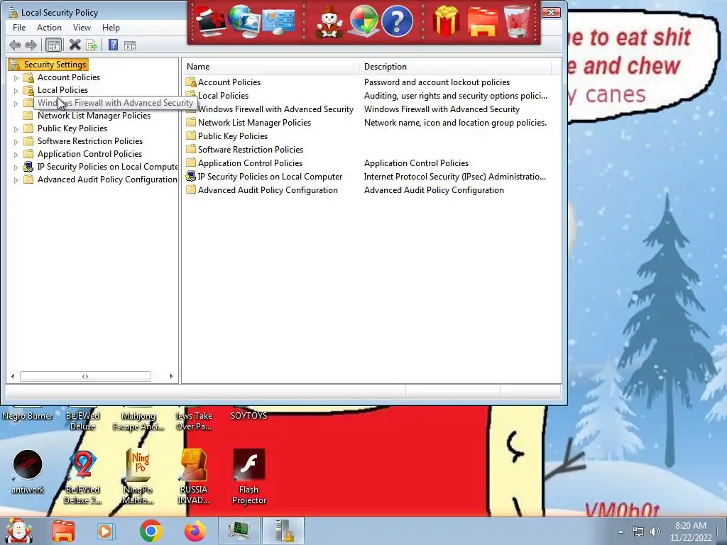Open the Action menu
The image size is (727, 545).
coord(49,28)
